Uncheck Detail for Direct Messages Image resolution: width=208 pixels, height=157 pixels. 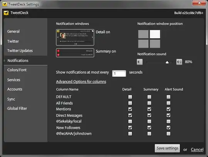click(x=130, y=115)
